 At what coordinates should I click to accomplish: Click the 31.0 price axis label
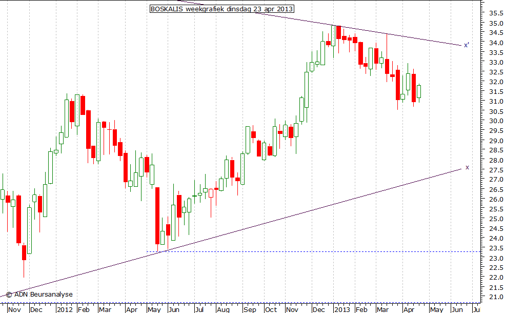tap(496, 101)
